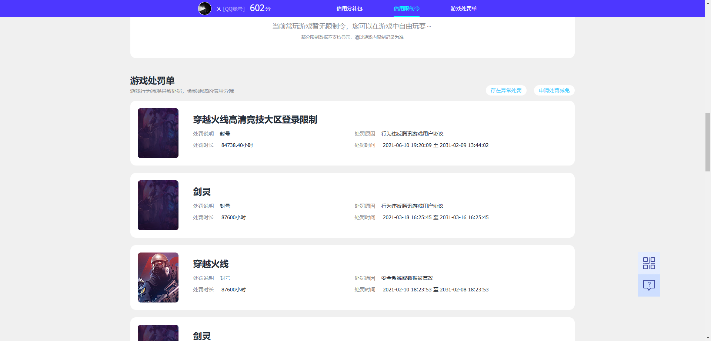Screen dimensions: 711x341
Task: Click reason 安全系统或数据被篡改
Action: pos(407,278)
